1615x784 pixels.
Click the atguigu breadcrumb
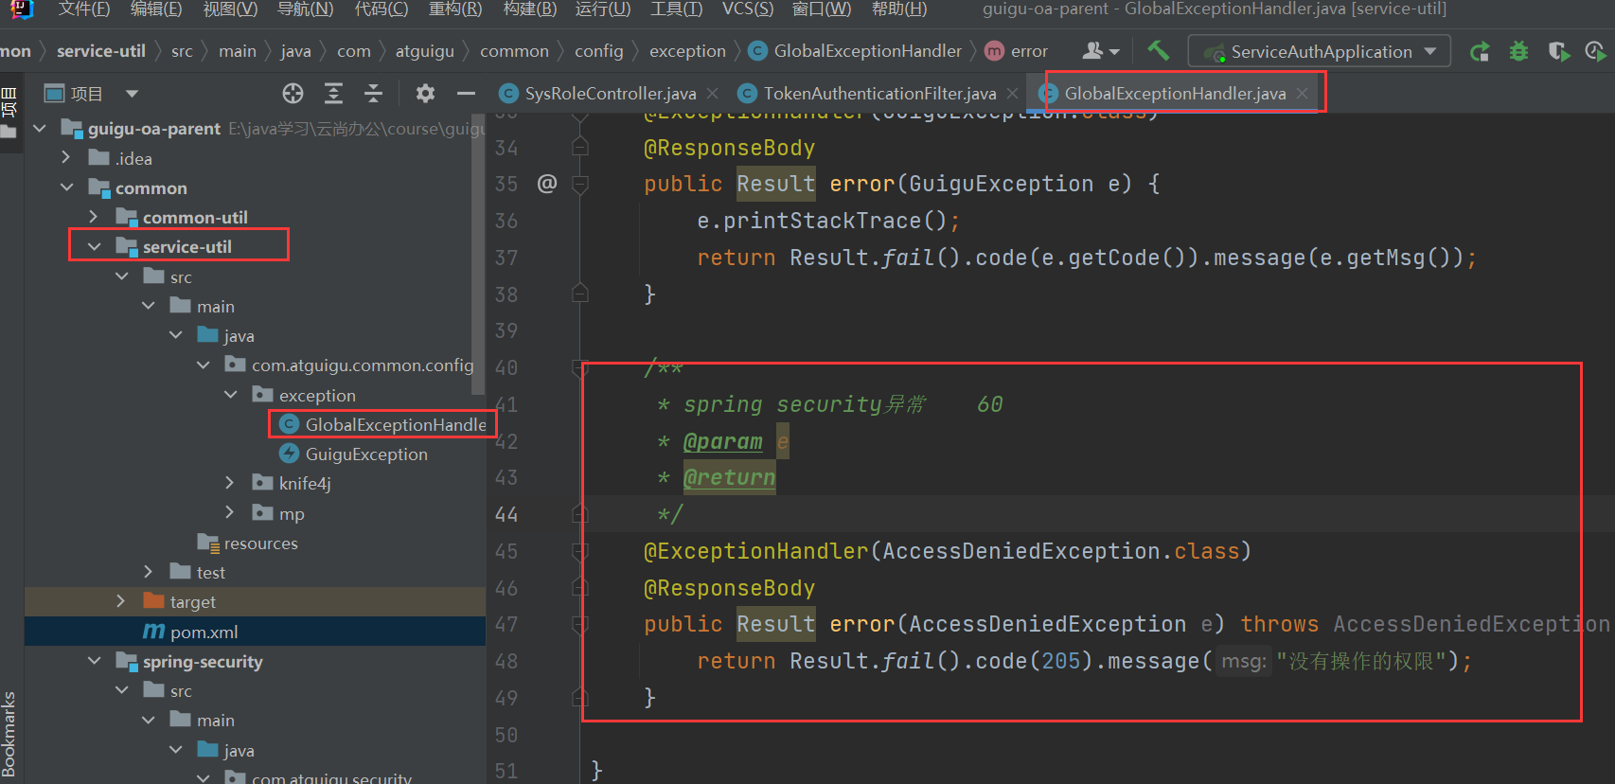[x=425, y=51]
